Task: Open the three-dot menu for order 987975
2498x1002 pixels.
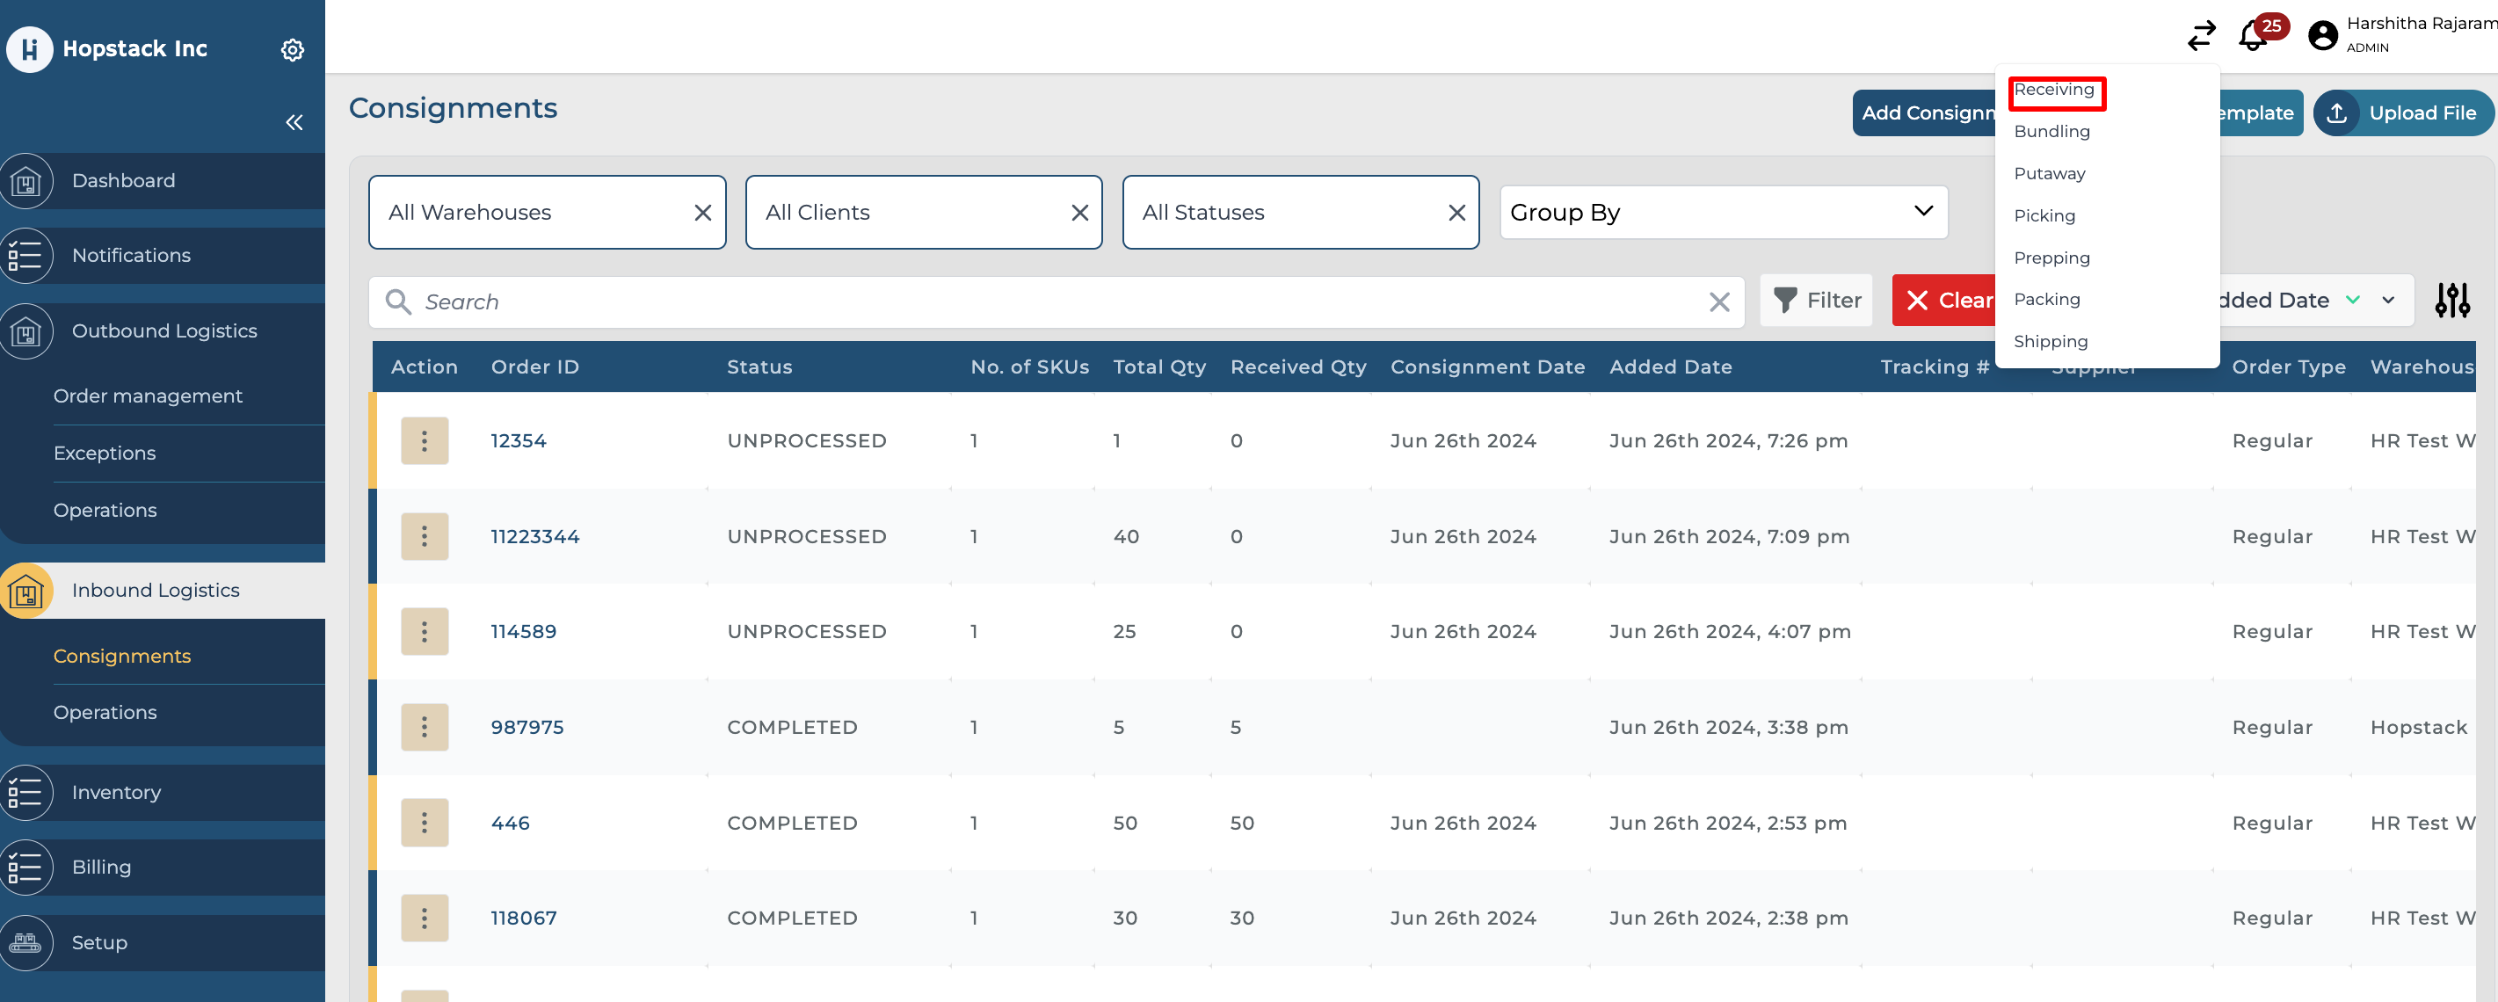Action: [x=424, y=728]
